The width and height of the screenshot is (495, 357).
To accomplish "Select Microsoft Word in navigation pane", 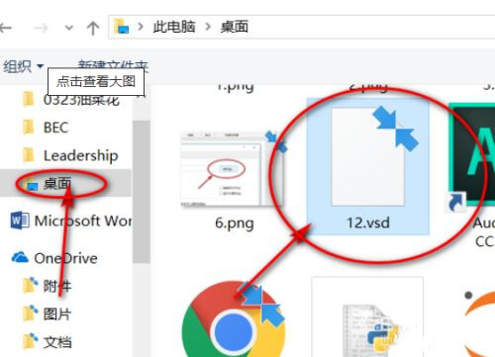I will [x=82, y=221].
